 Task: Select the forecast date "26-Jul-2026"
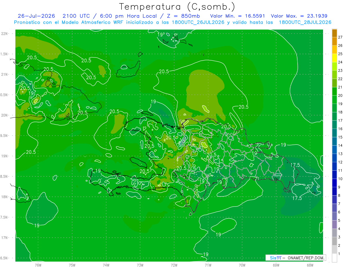click(x=37, y=16)
